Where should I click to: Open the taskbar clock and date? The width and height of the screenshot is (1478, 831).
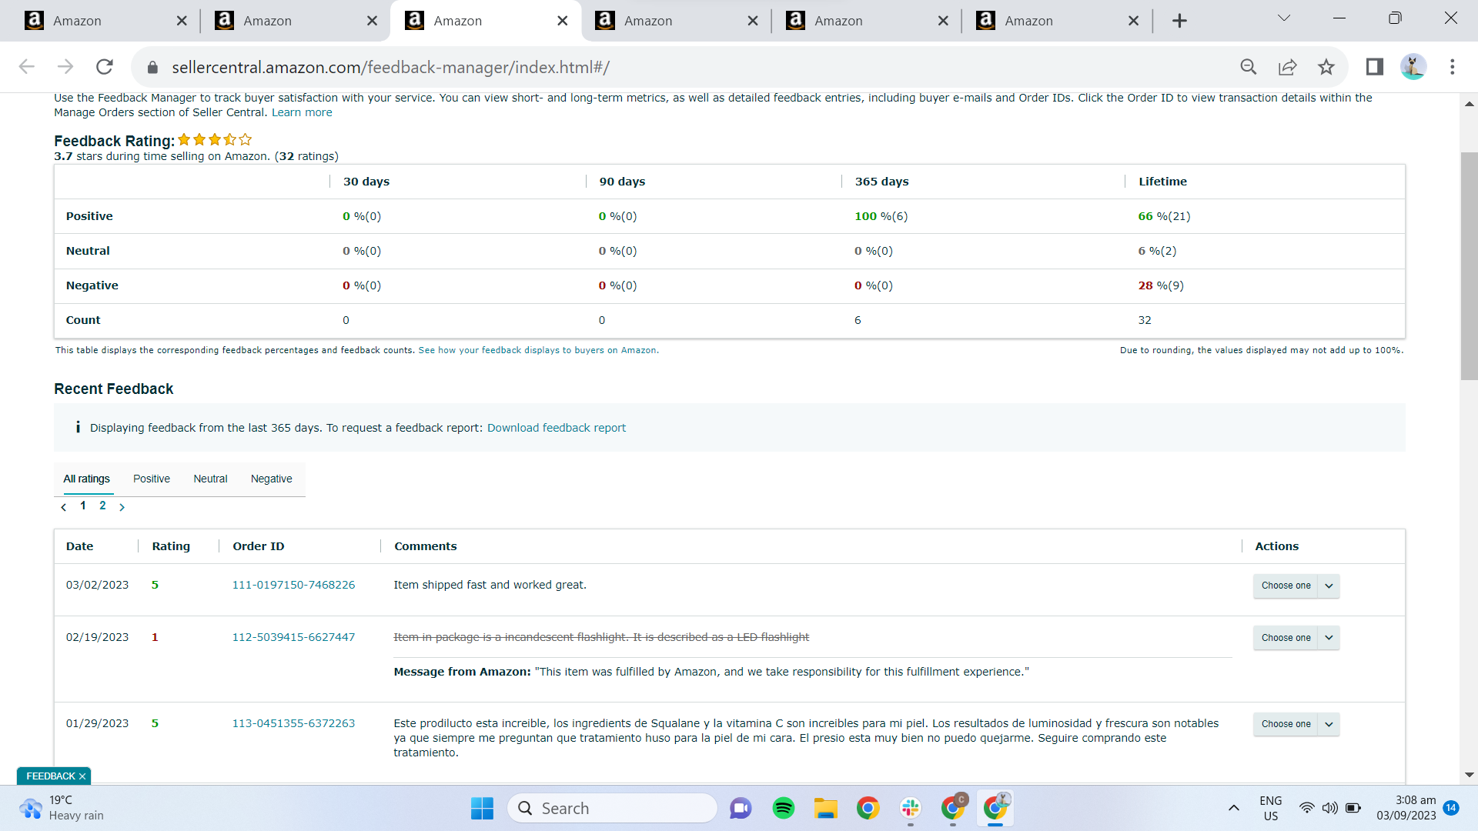[x=1406, y=808]
